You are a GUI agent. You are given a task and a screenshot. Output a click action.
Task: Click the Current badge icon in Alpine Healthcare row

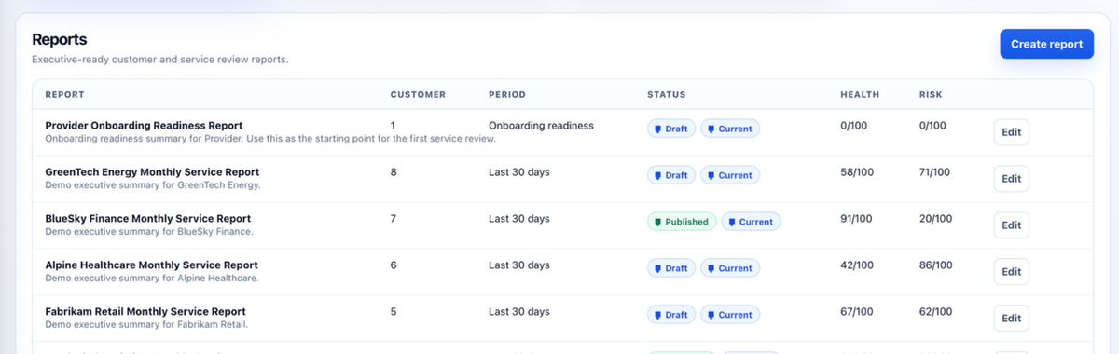tap(711, 268)
